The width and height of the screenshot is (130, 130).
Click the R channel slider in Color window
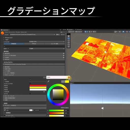56,110
